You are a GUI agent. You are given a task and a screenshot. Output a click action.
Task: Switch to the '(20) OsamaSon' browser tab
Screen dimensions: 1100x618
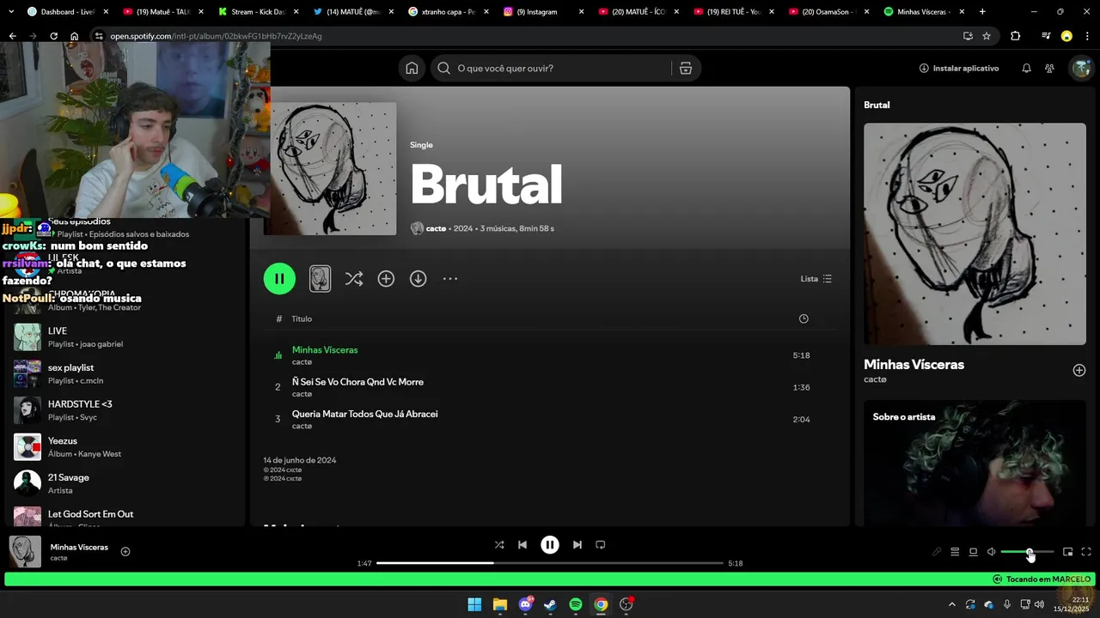click(828, 12)
